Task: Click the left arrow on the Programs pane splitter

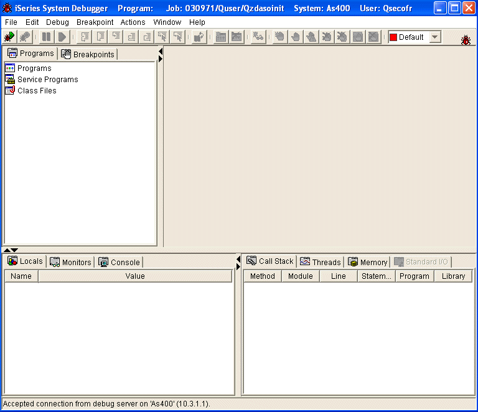Action: [x=161, y=51]
